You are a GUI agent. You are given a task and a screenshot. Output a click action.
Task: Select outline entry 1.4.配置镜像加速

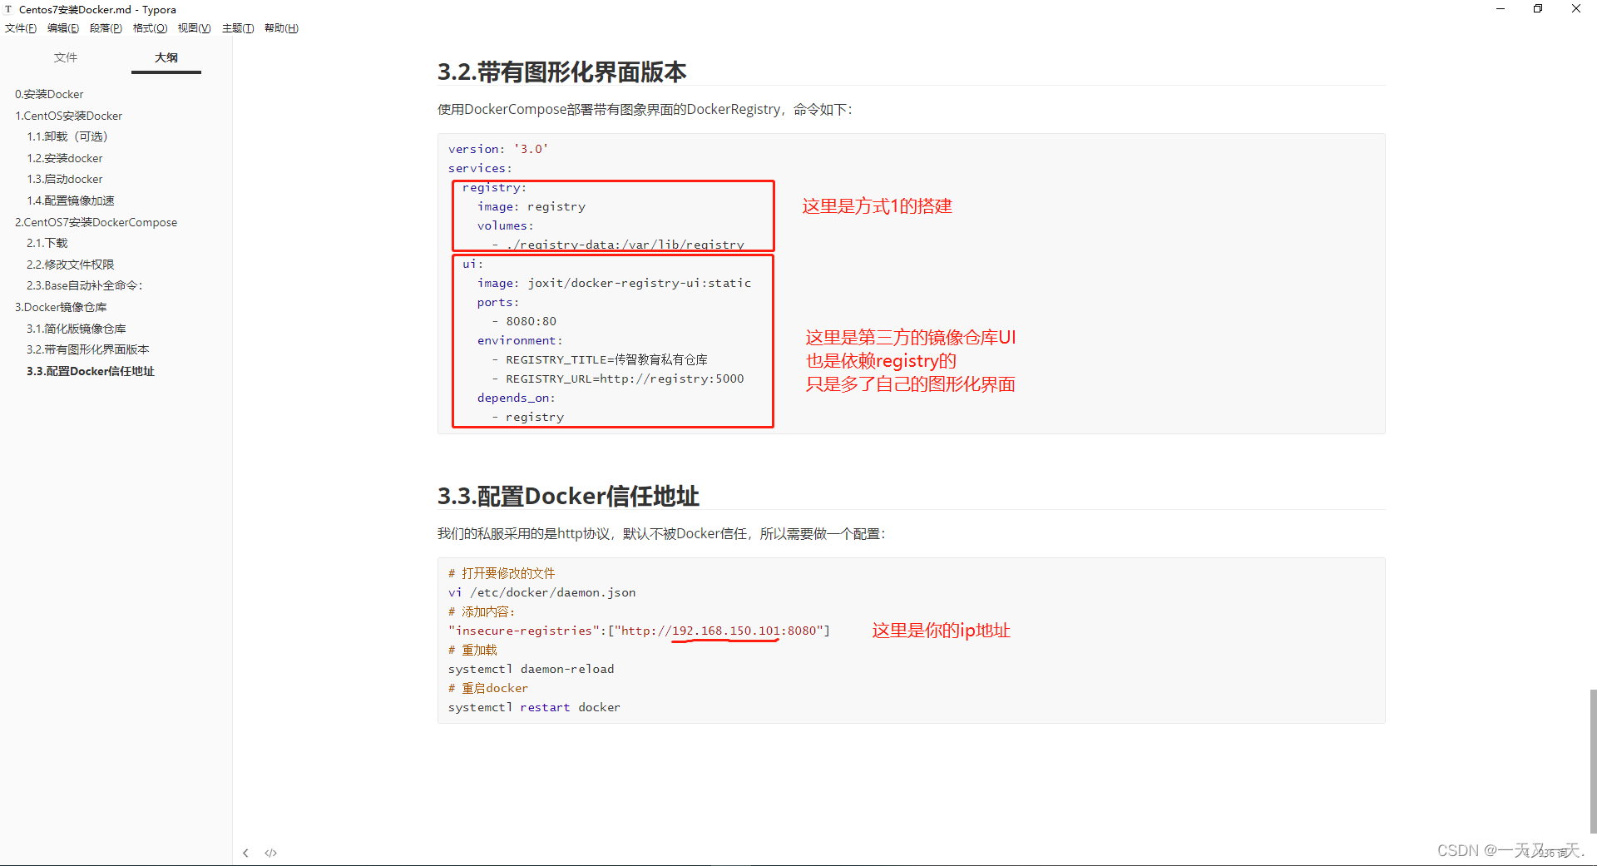71,200
